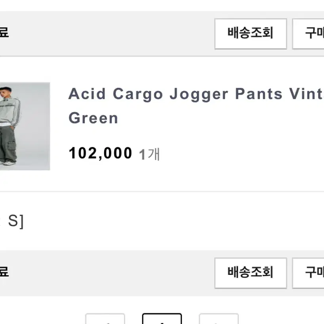The image size is (324, 324).
Task: Click the upper order status text 료
Action: [x=4, y=32]
